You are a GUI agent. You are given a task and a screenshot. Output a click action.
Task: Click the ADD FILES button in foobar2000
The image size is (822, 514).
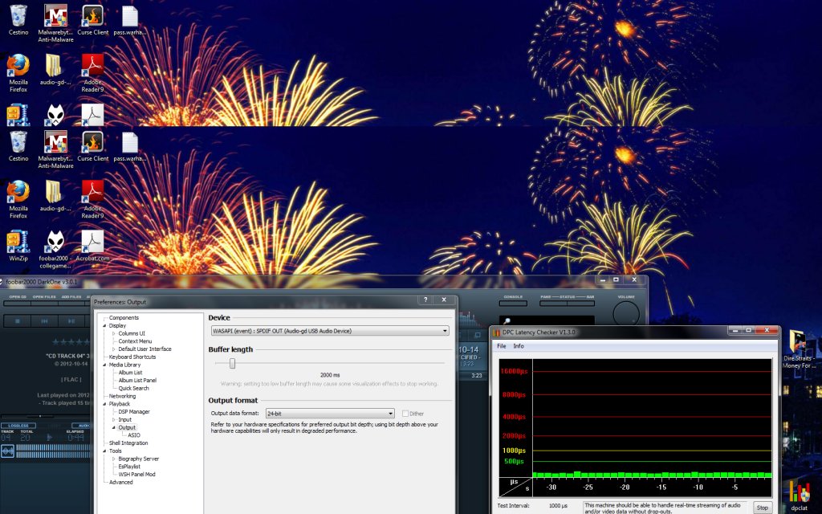coord(71,303)
